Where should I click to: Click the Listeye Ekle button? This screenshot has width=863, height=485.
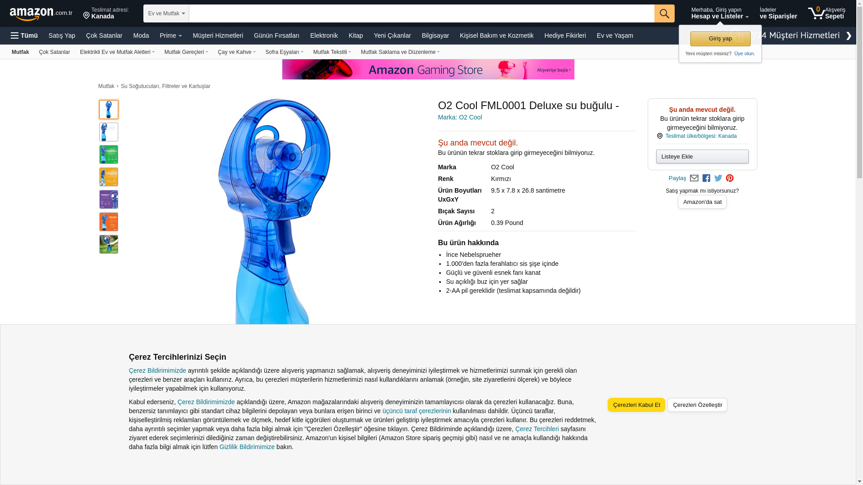tap(702, 156)
